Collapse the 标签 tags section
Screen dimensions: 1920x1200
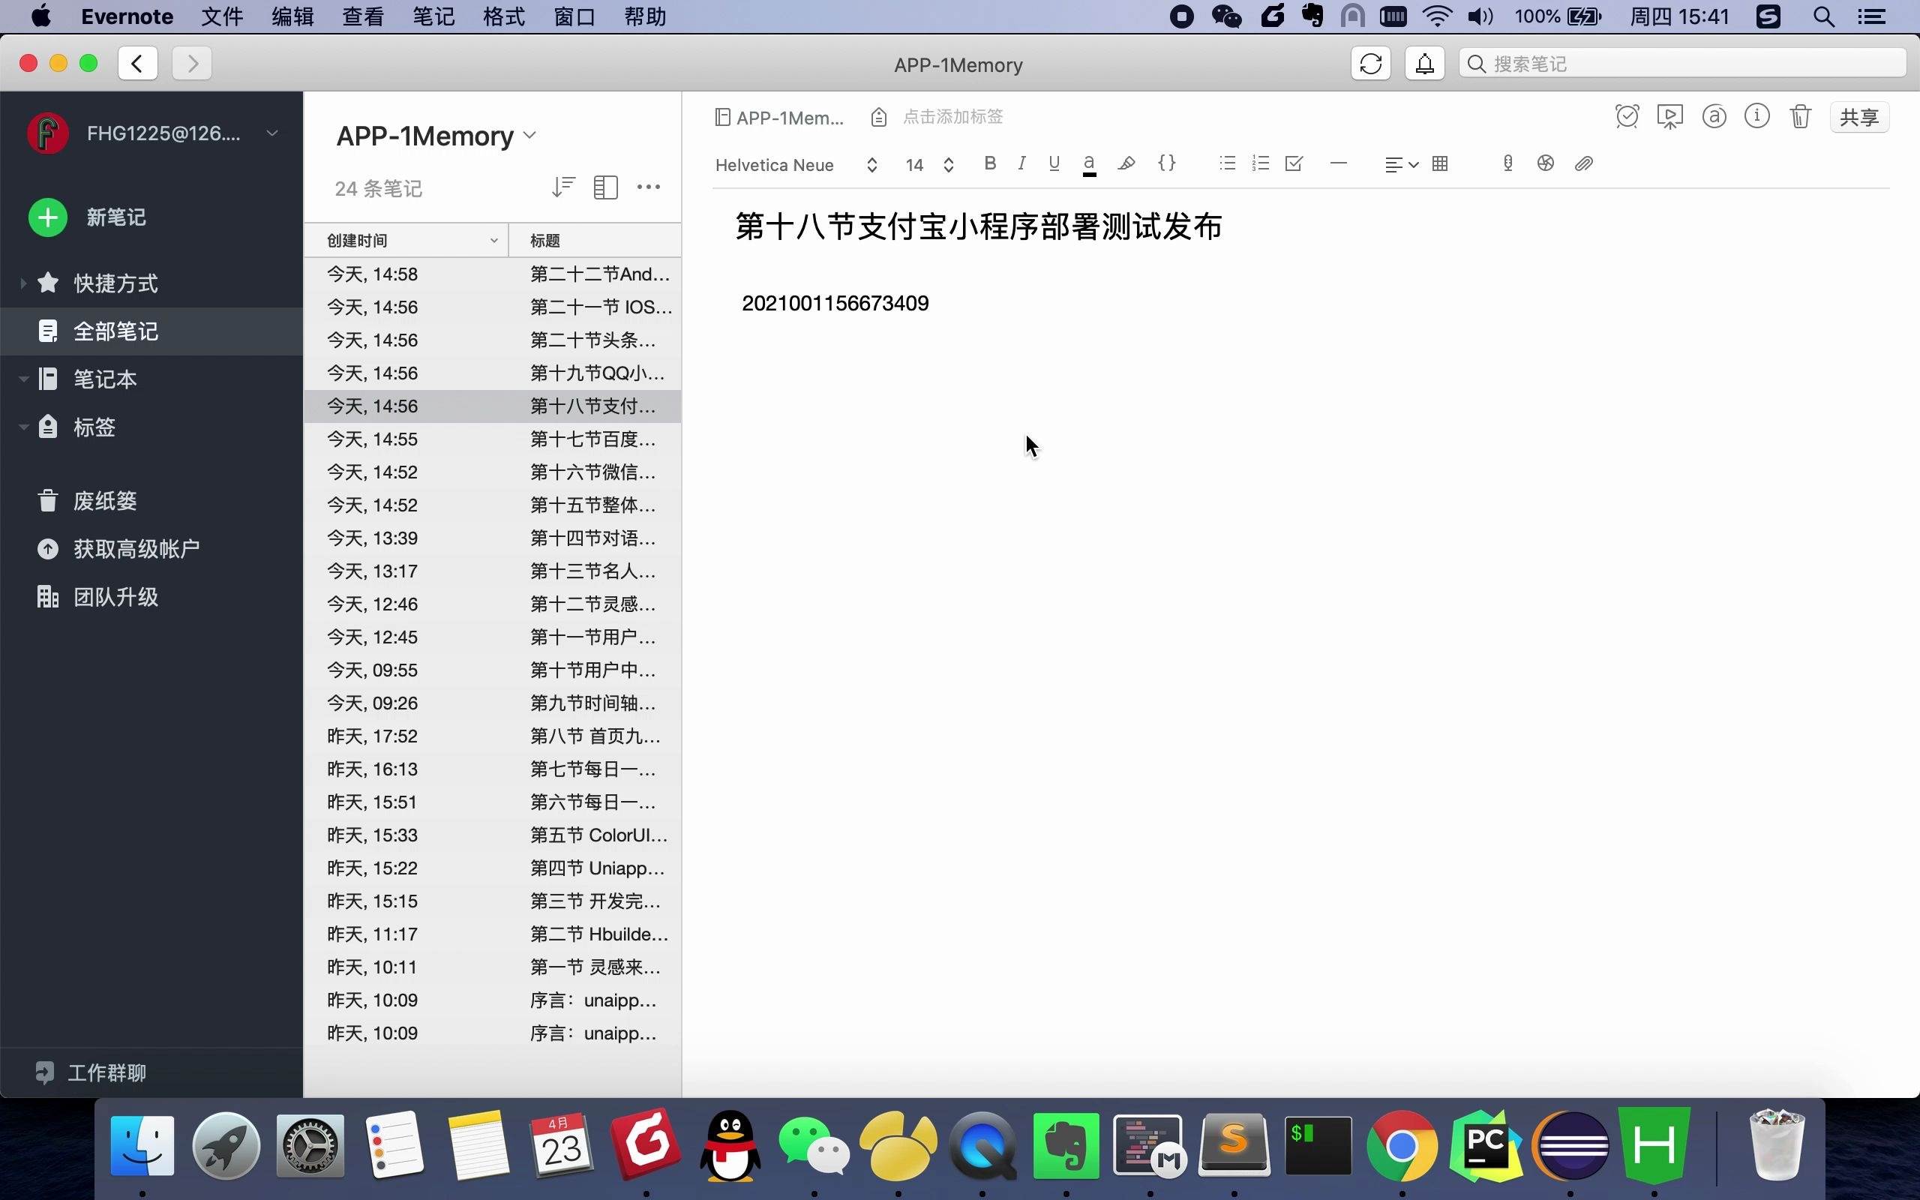point(23,427)
